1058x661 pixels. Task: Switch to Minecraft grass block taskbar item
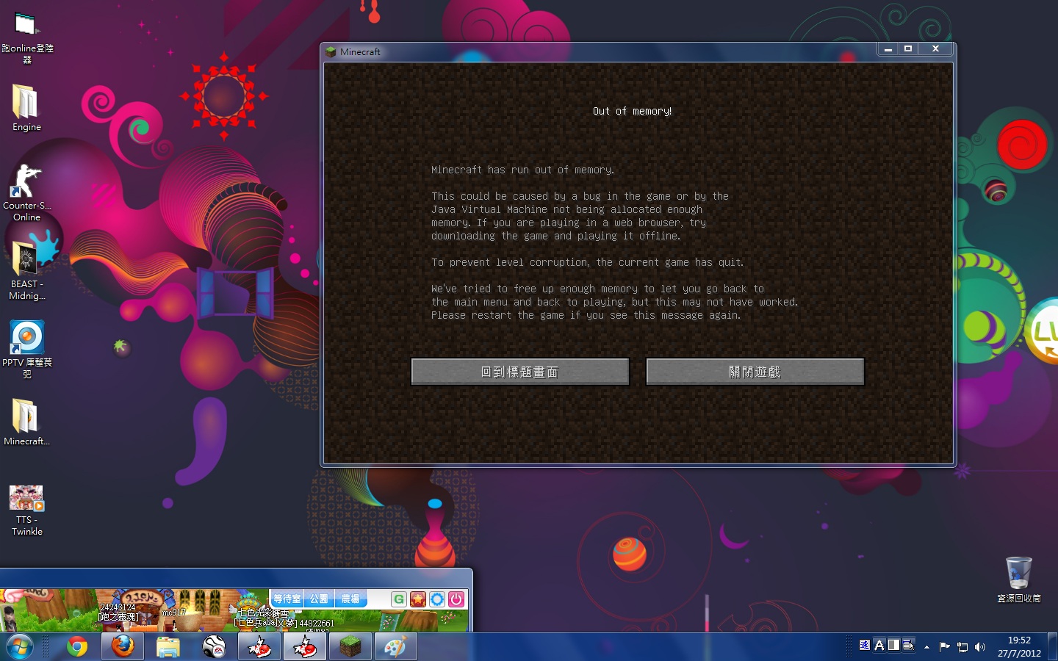click(350, 647)
